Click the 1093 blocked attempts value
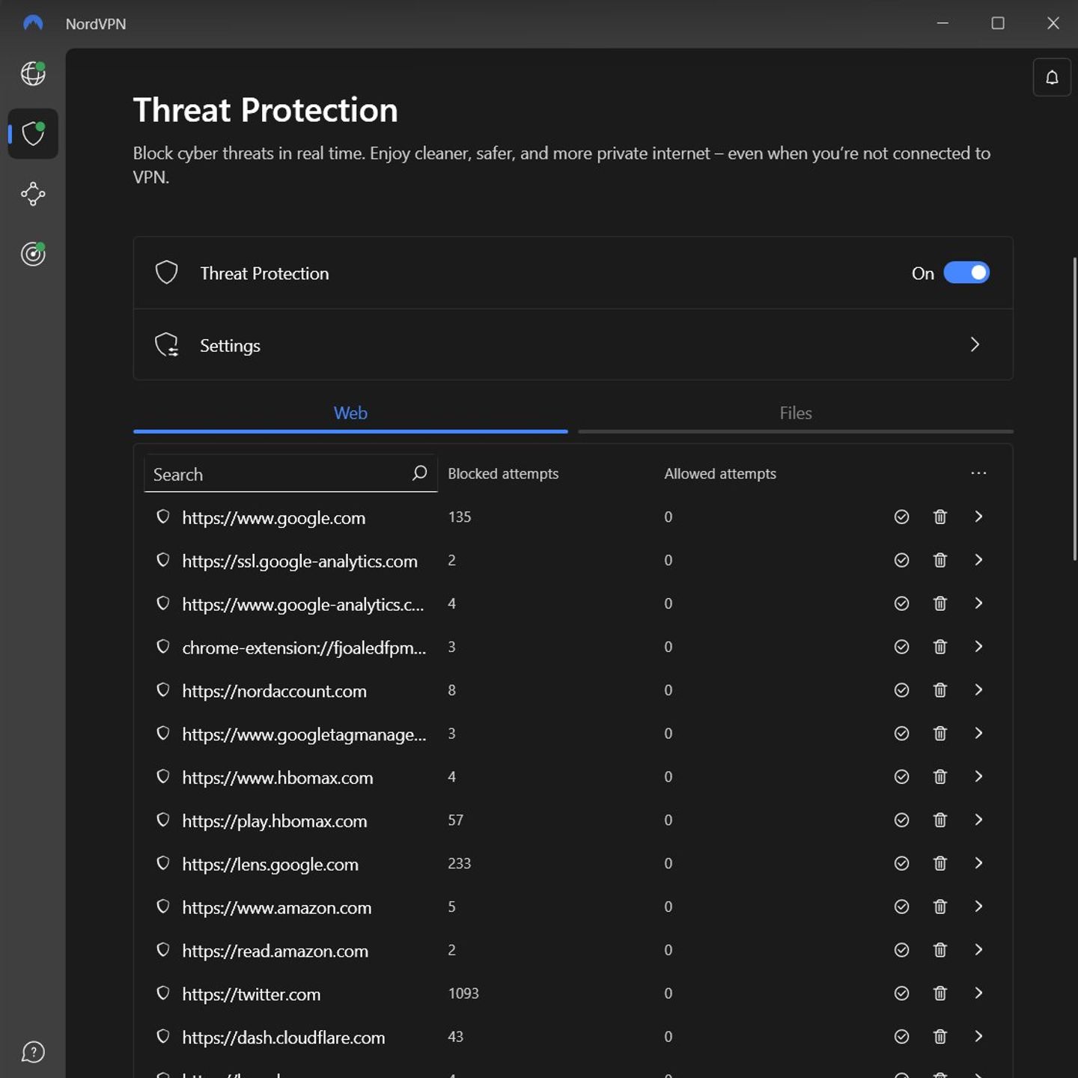 pyautogui.click(x=463, y=993)
